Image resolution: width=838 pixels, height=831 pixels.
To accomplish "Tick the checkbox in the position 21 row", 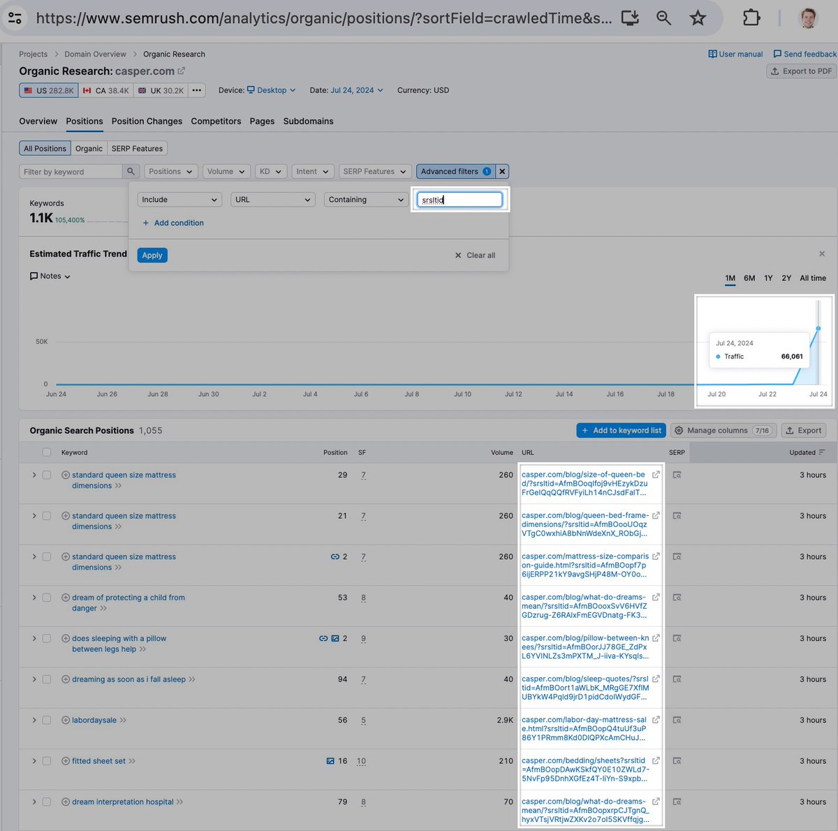I will click(47, 516).
